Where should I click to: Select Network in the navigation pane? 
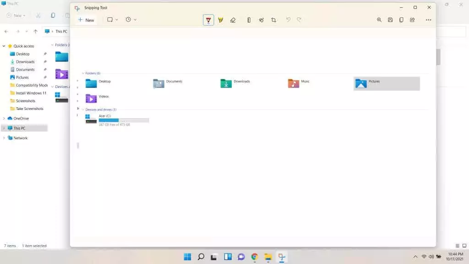coord(20,138)
